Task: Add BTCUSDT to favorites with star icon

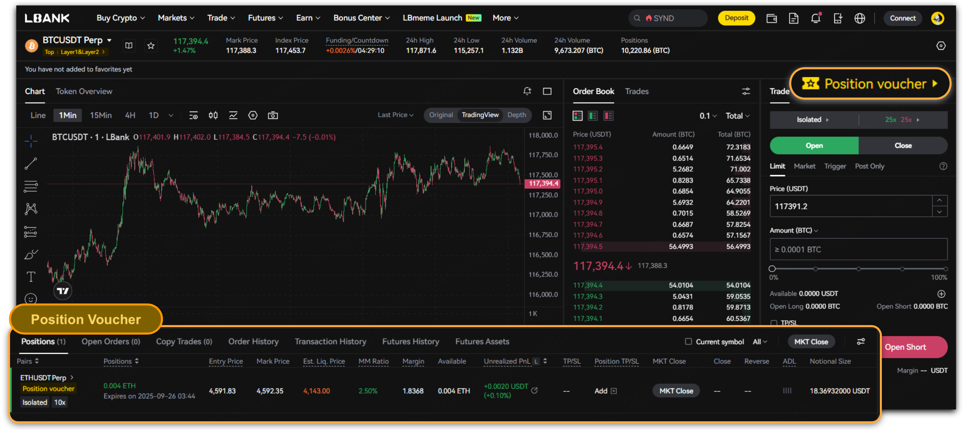Action: click(151, 46)
